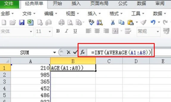Click cell containing 210
This screenshot has height=102, width=171.
[x=31, y=68]
